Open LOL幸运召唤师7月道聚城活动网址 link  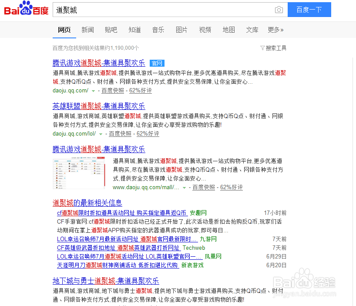[x=129, y=257]
